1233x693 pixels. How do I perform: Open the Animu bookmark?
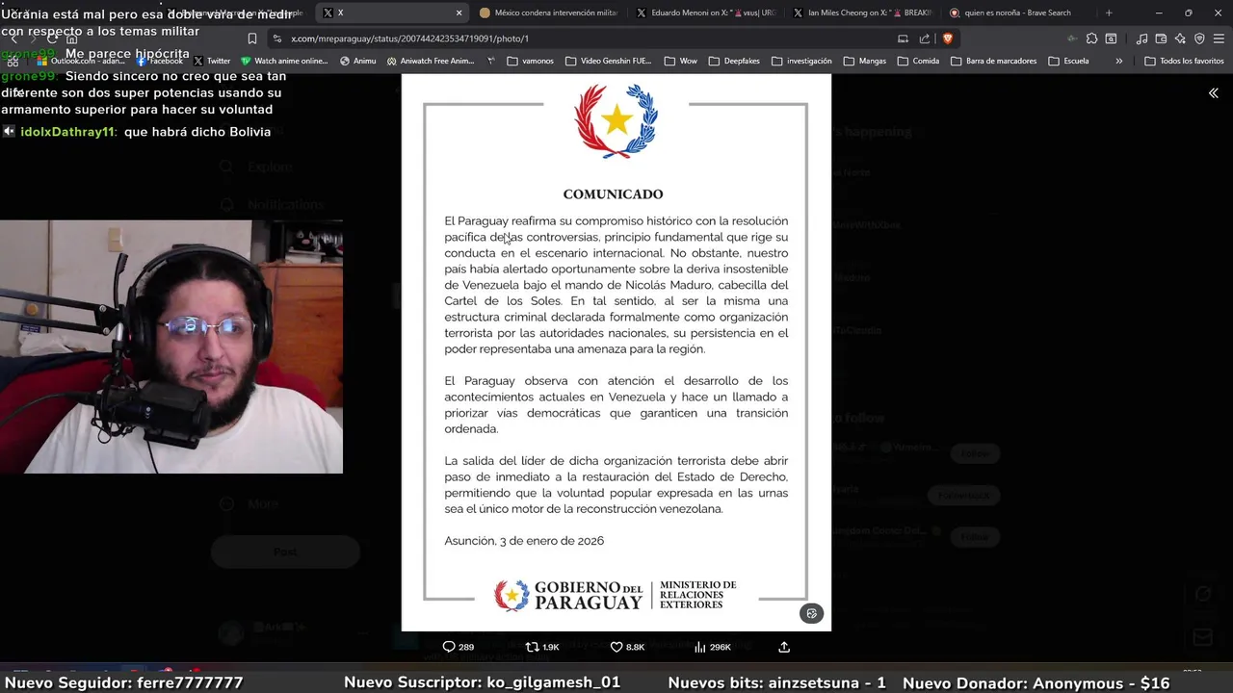tap(357, 61)
